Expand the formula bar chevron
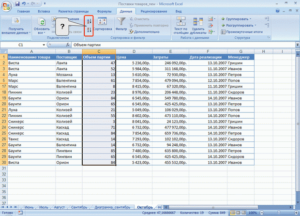This screenshot has height=216, width=300. [298, 45]
